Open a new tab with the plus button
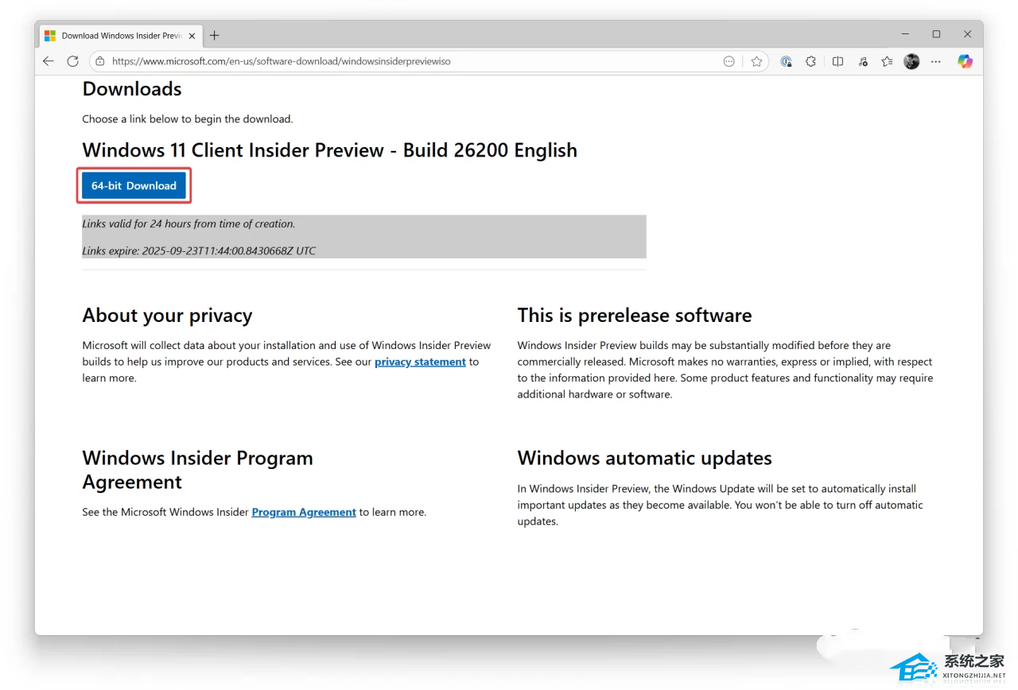Screen dimensions: 1018x690 coord(214,35)
